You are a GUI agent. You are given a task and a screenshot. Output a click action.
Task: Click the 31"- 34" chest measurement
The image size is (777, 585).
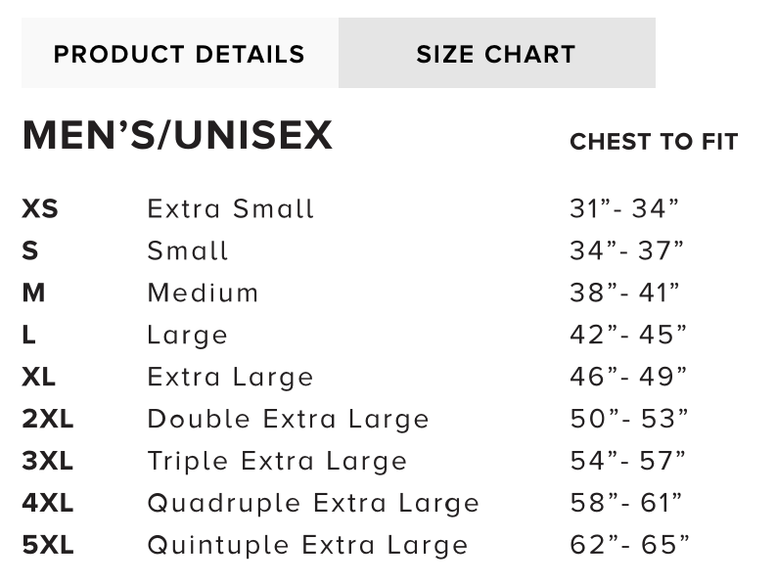[624, 208]
